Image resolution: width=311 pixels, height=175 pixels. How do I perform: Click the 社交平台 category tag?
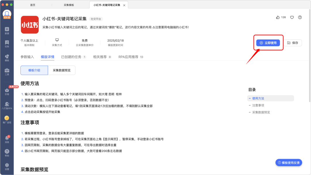pyautogui.click(x=96, y=19)
